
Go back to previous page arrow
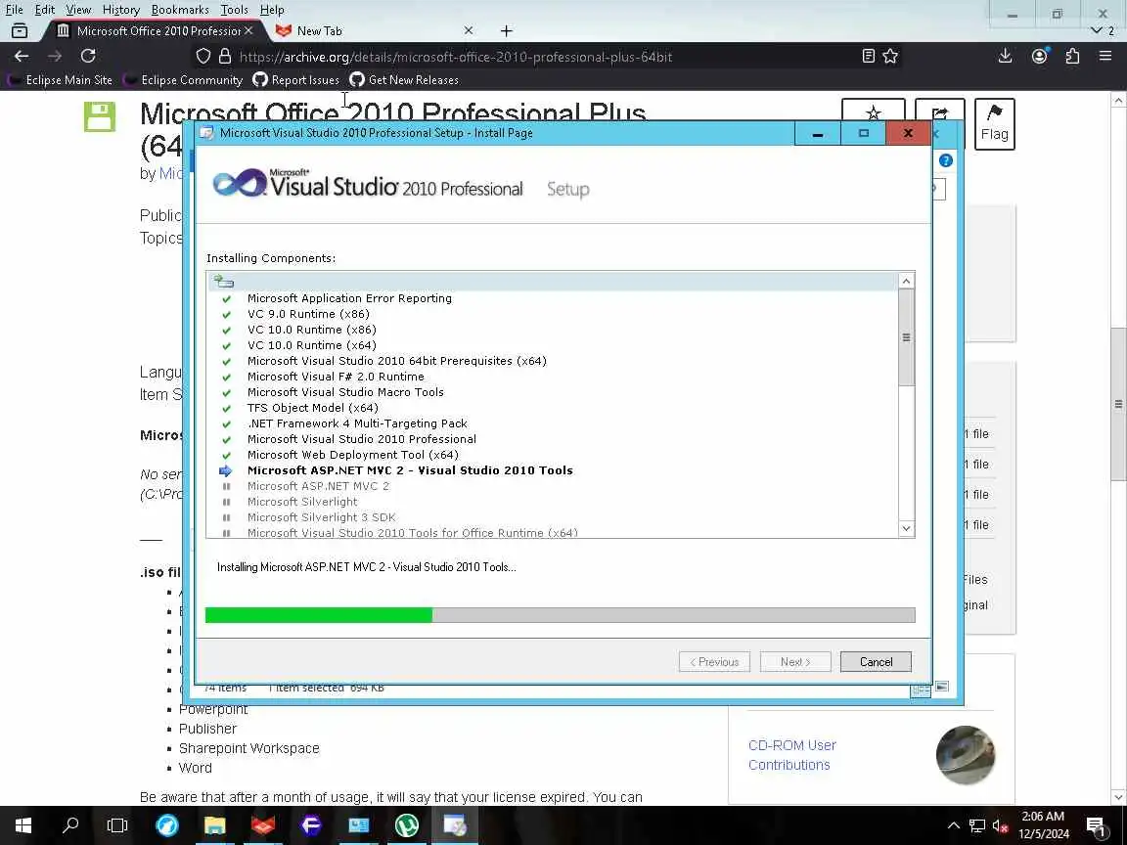(22, 56)
